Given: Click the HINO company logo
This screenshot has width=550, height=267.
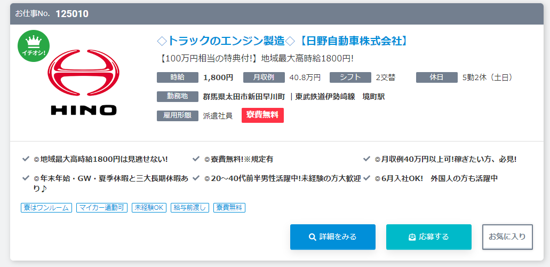Looking at the screenshot, I should [83, 83].
